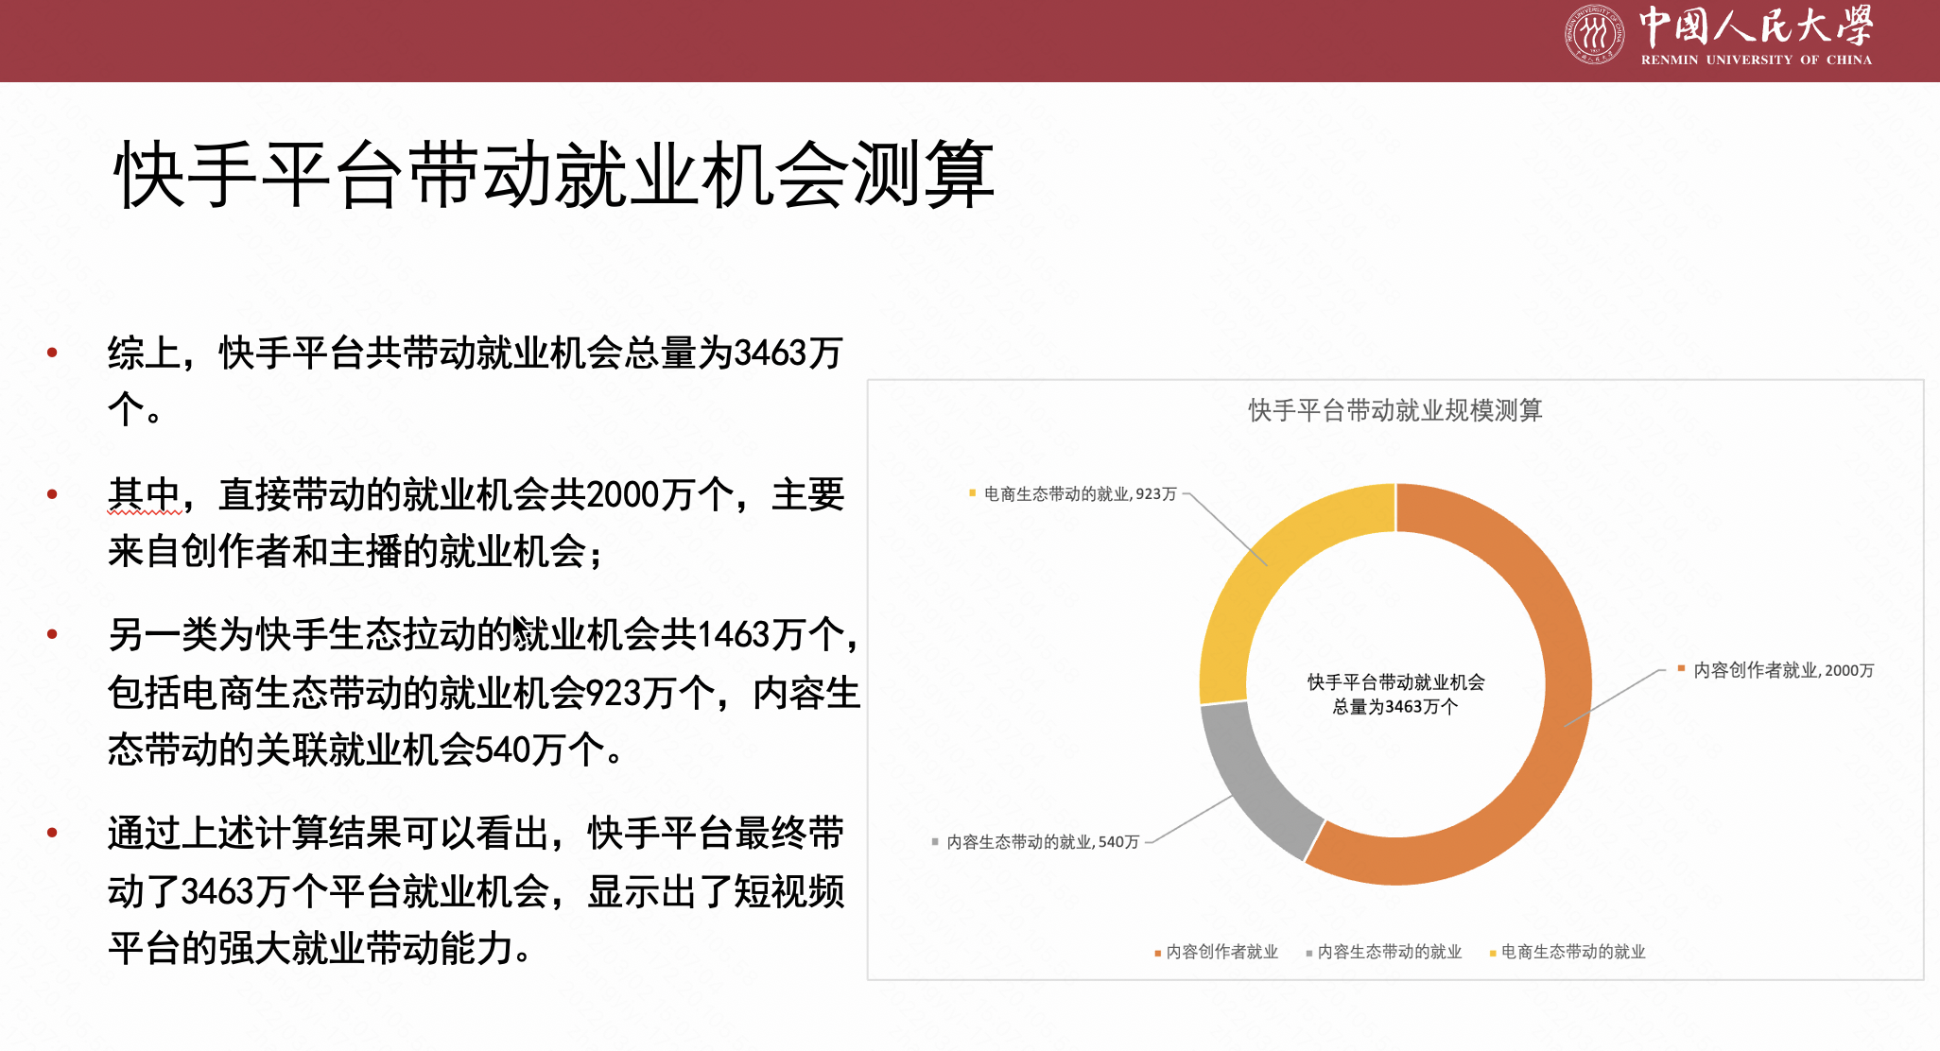The width and height of the screenshot is (1940, 1051).
Task: Click the donut center label 总量为3463万个
Action: pyautogui.click(x=1394, y=706)
